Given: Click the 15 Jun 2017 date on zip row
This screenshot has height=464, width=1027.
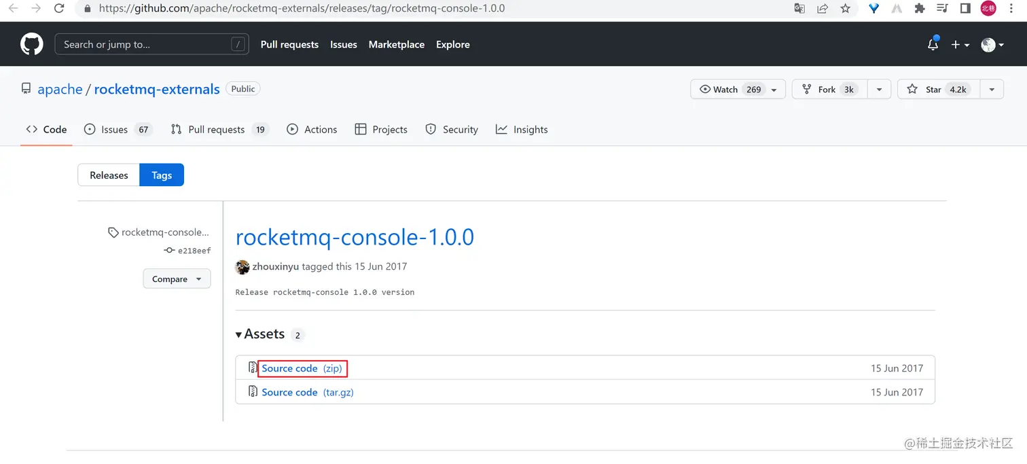Looking at the screenshot, I should pos(897,368).
